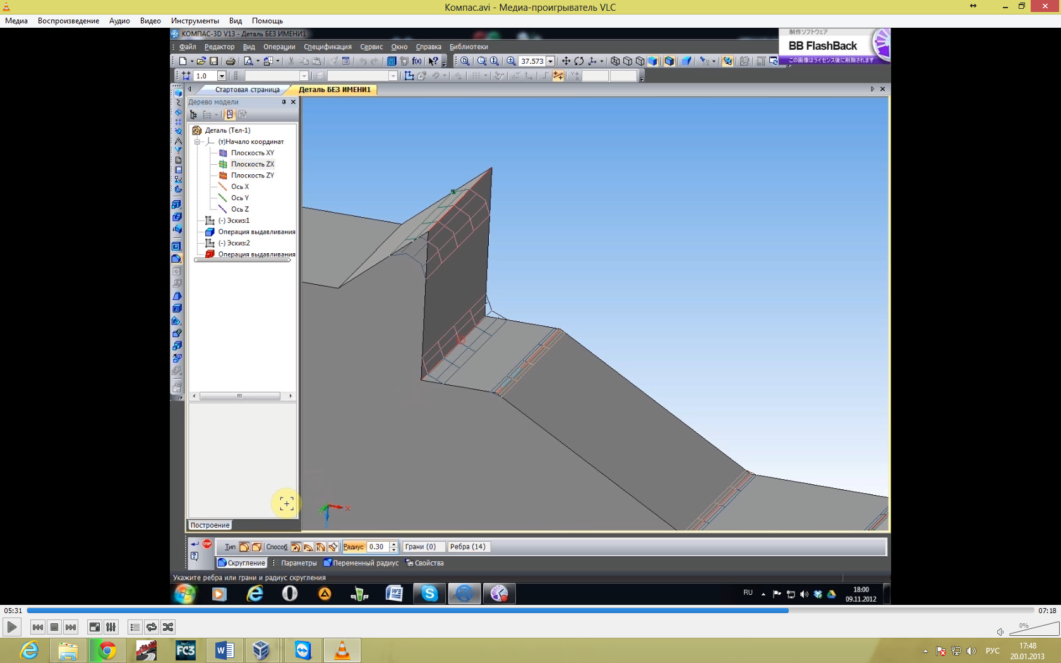Click the Построение tab at the tree bottom
Viewport: 1061px width, 663px height.
pyautogui.click(x=210, y=525)
